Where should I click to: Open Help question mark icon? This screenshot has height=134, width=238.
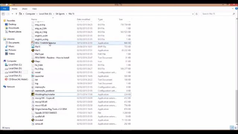237,9
